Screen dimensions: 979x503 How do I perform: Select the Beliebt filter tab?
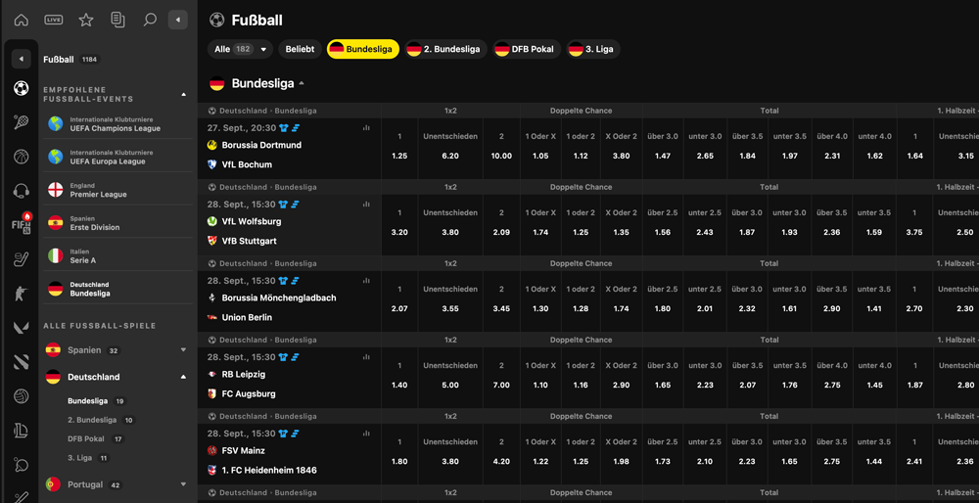tap(301, 49)
